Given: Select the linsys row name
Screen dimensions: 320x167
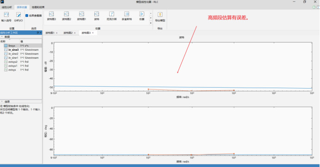Looking at the screenshot, I should click(12, 46).
